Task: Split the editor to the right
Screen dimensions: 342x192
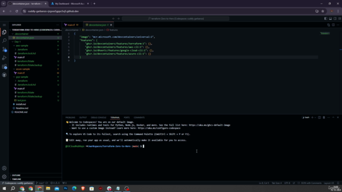Action: [x=333, y=25]
